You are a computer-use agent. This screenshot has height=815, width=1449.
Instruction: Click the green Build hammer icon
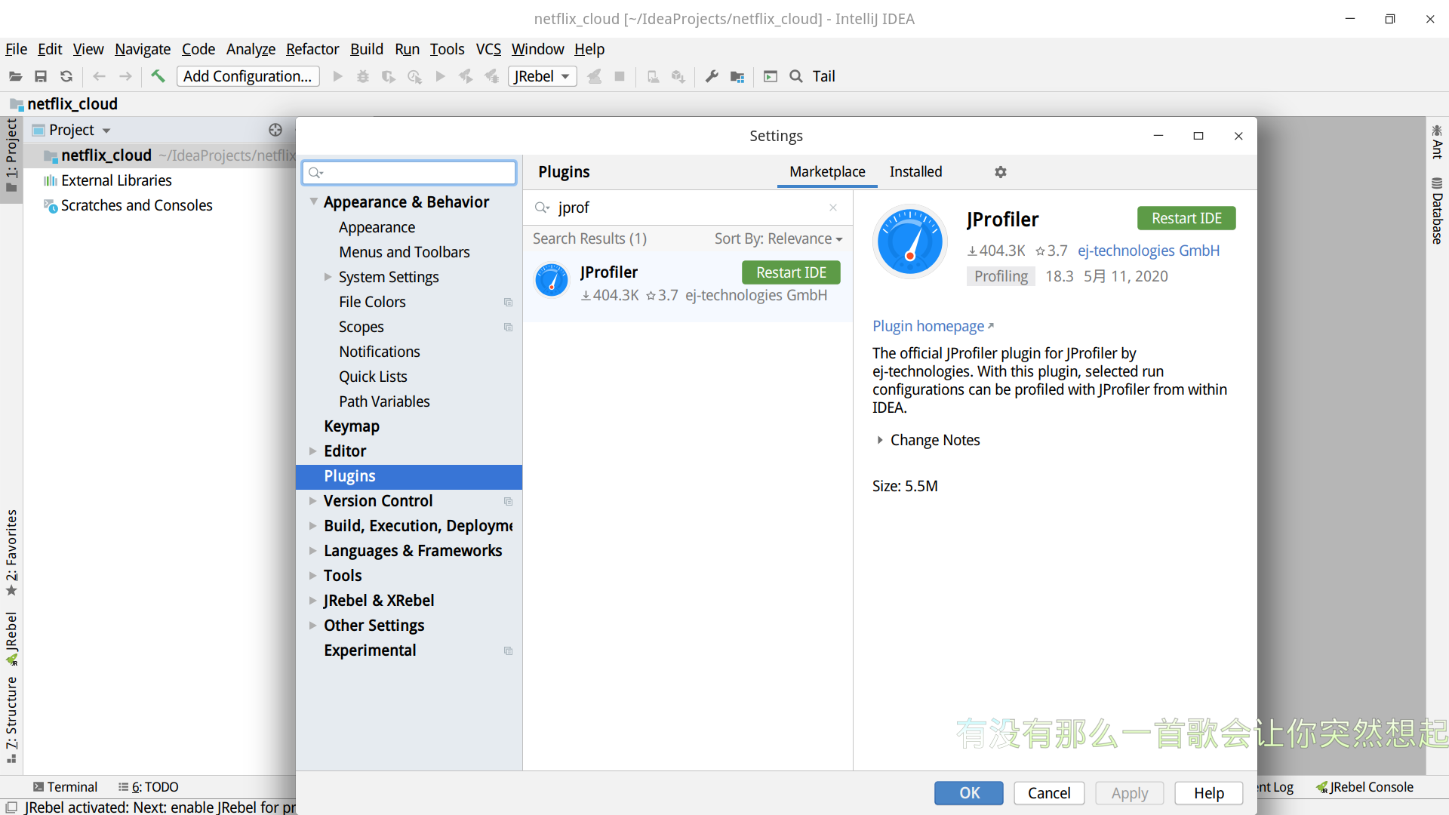pos(158,75)
